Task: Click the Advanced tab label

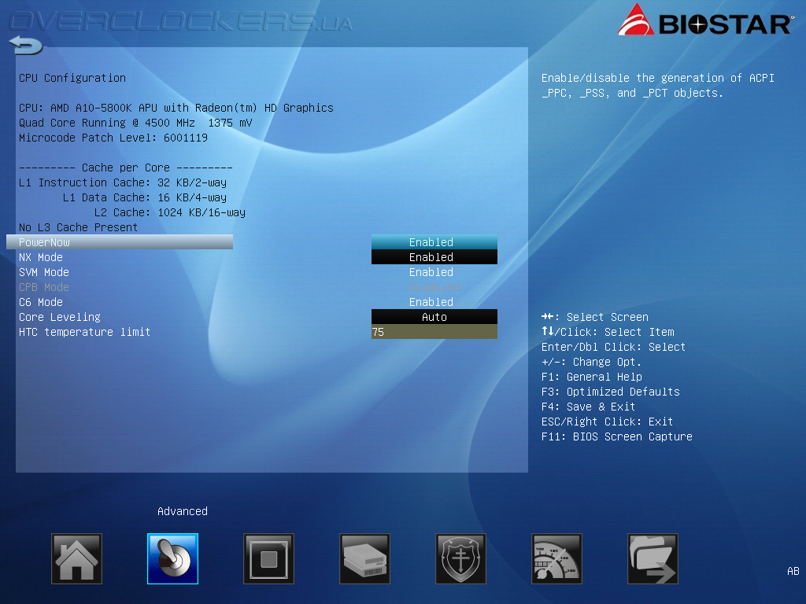Action: coord(183,511)
